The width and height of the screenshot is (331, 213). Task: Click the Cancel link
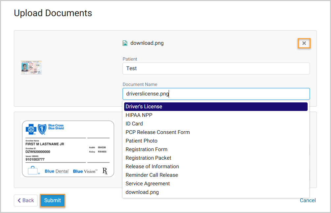[x=308, y=200]
